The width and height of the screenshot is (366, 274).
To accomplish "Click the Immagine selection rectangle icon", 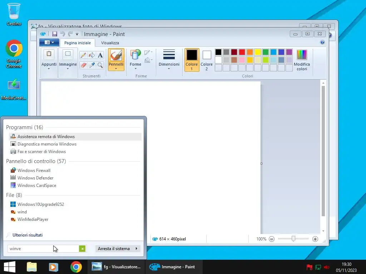I will point(68,54).
